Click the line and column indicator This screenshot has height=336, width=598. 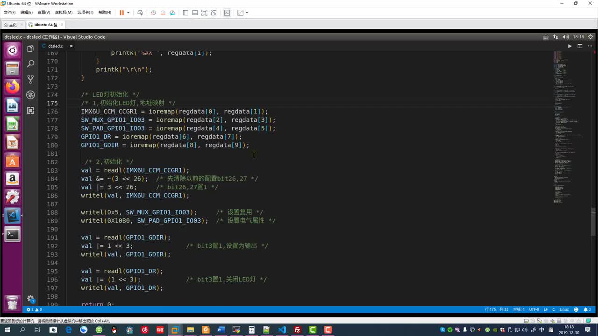point(497,309)
